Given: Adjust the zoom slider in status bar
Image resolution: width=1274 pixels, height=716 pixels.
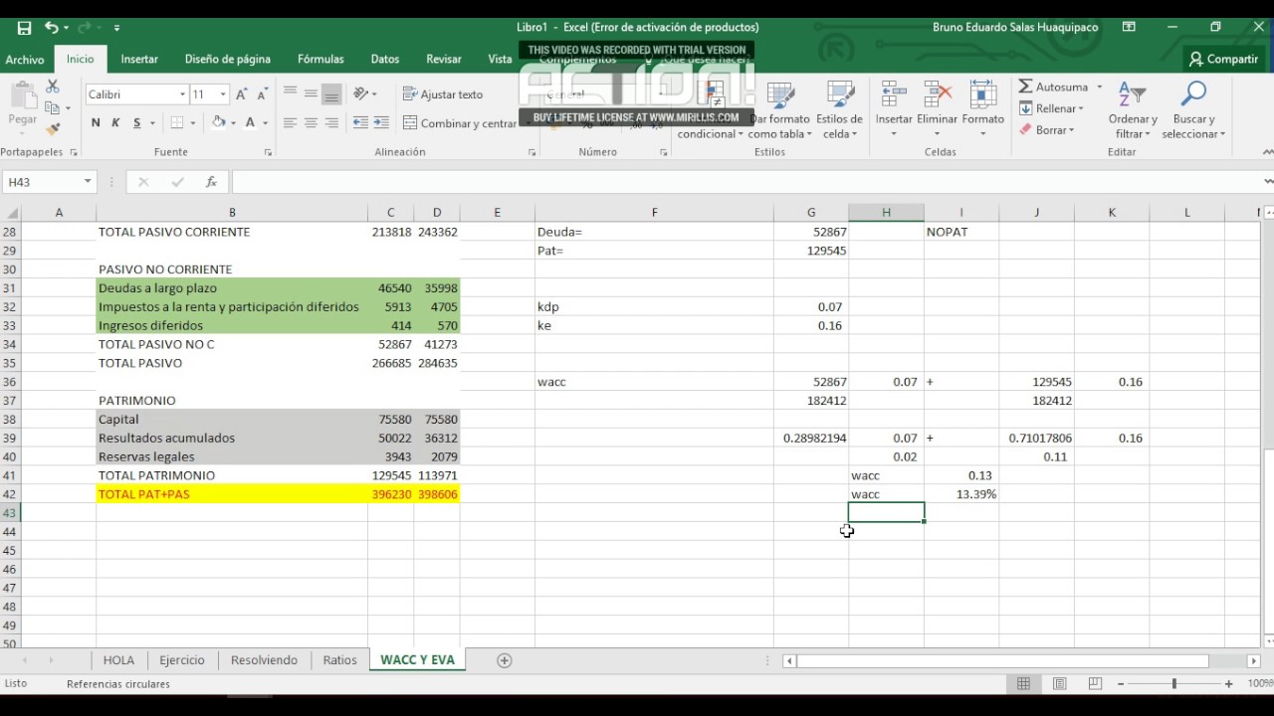Looking at the screenshot, I should pyautogui.click(x=1174, y=684).
